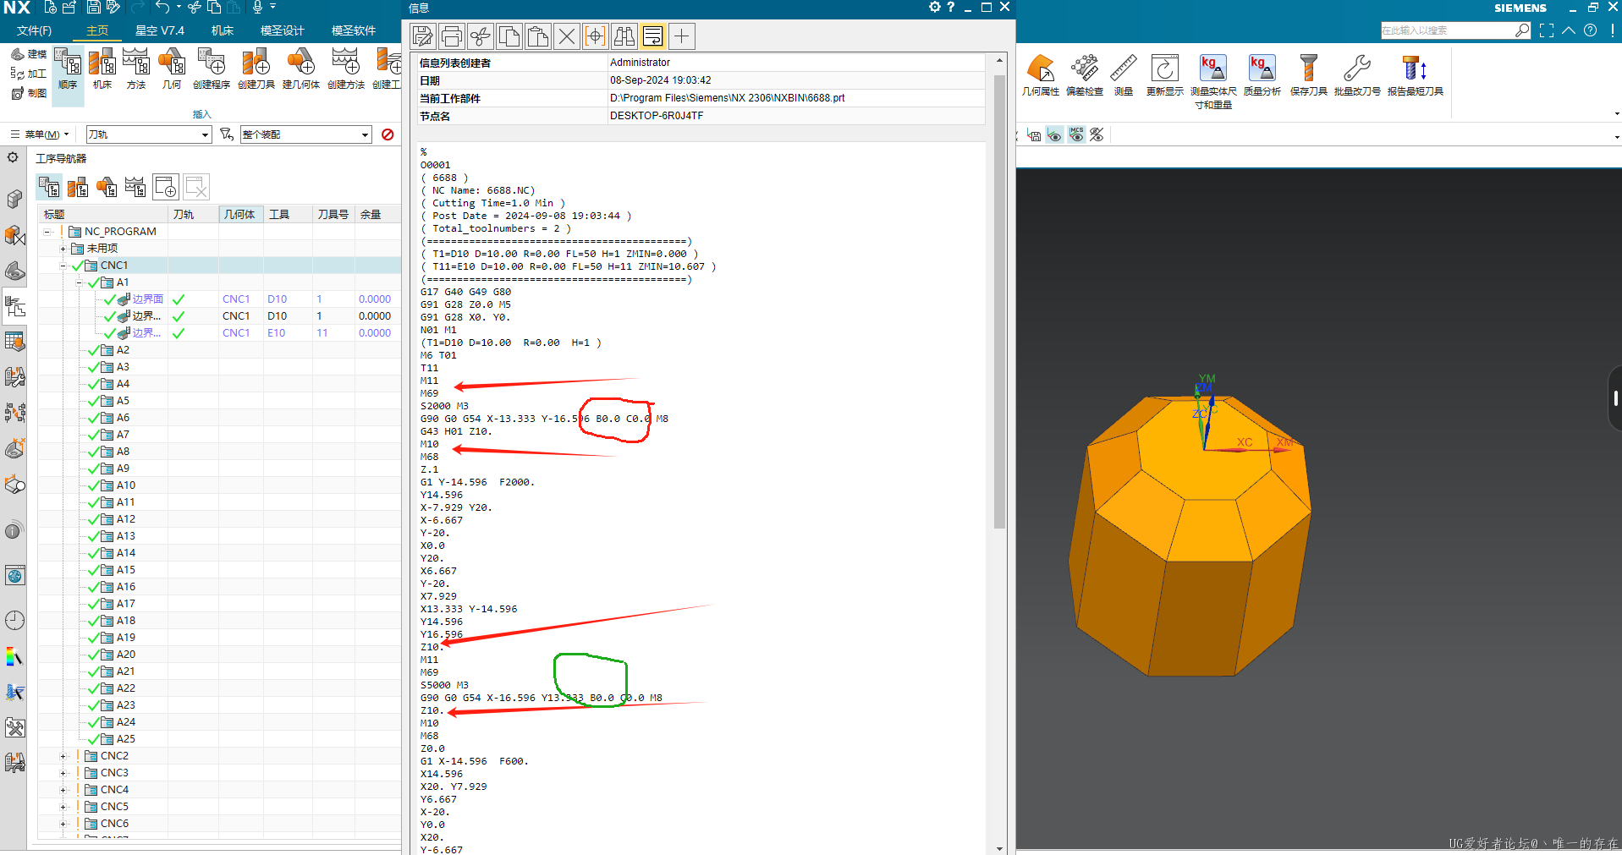Click Save As icon in 信息 window toolbar
Image resolution: width=1622 pixels, height=855 pixels.
click(423, 36)
